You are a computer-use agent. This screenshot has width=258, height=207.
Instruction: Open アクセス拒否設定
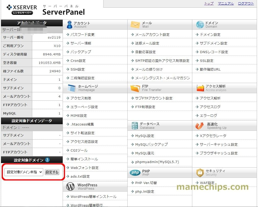pyautogui.click(x=84, y=142)
